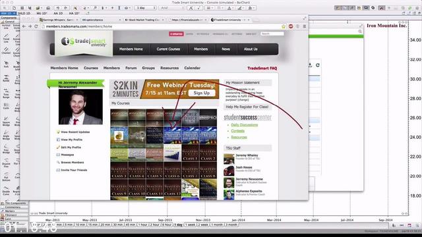The image size is (422, 237).
Task: Select the 1 hour timeframe button
Action: tap(143, 224)
